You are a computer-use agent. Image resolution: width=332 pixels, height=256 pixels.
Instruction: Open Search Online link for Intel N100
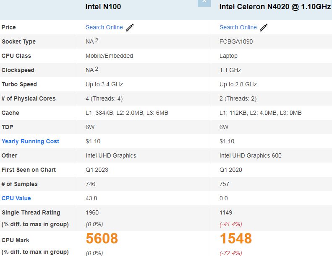click(x=104, y=27)
